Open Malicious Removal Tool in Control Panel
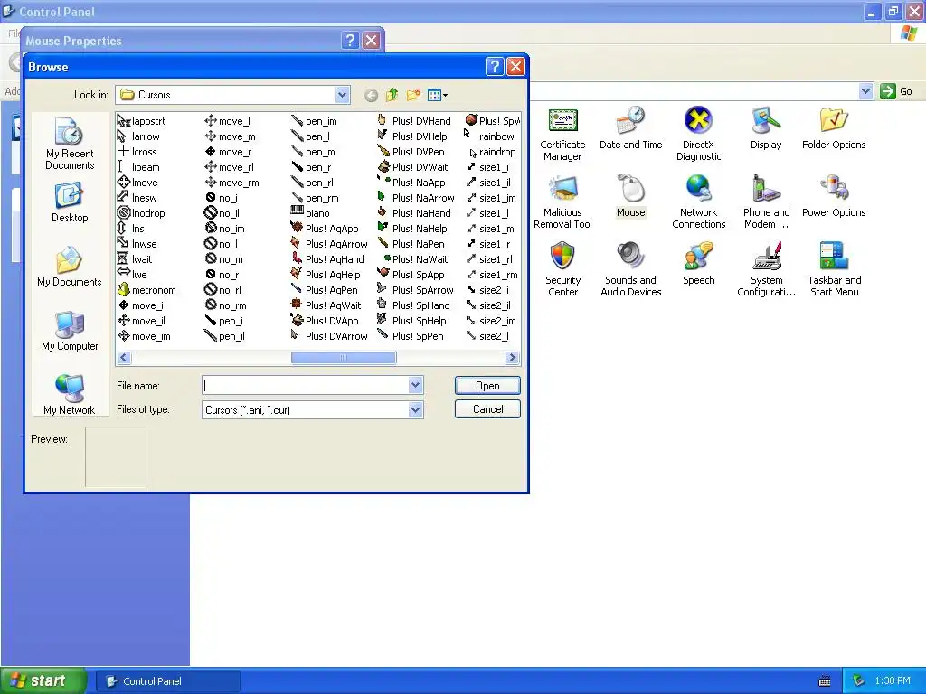This screenshot has width=926, height=694. [x=562, y=202]
